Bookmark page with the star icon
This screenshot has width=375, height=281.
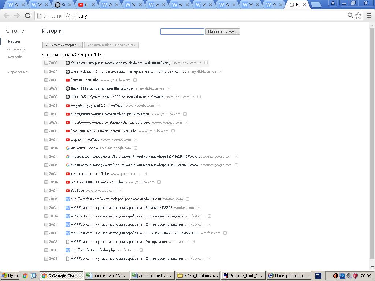(358, 15)
